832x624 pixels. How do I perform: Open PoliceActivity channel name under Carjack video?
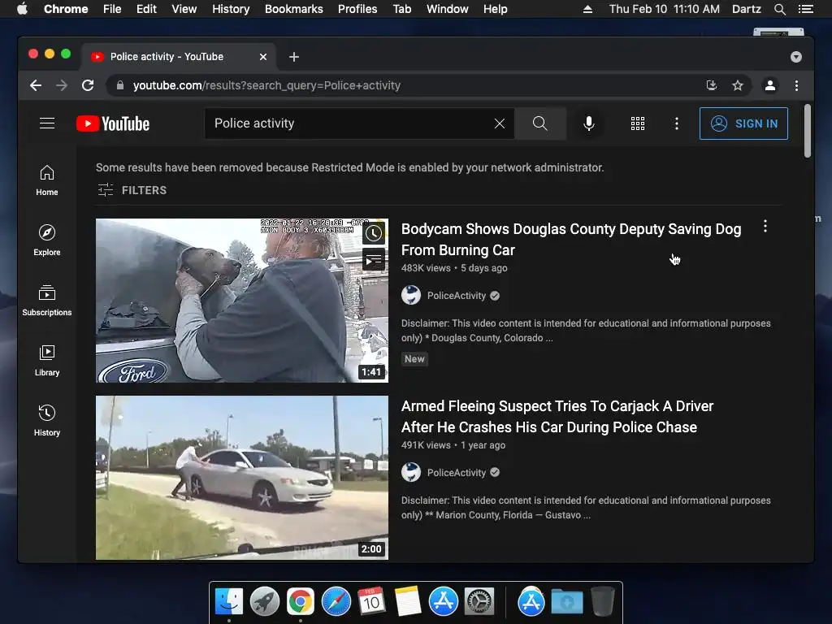(x=457, y=472)
